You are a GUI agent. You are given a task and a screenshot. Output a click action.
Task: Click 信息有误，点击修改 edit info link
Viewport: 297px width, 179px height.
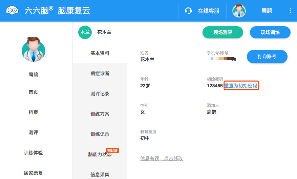pyautogui.click(x=162, y=158)
